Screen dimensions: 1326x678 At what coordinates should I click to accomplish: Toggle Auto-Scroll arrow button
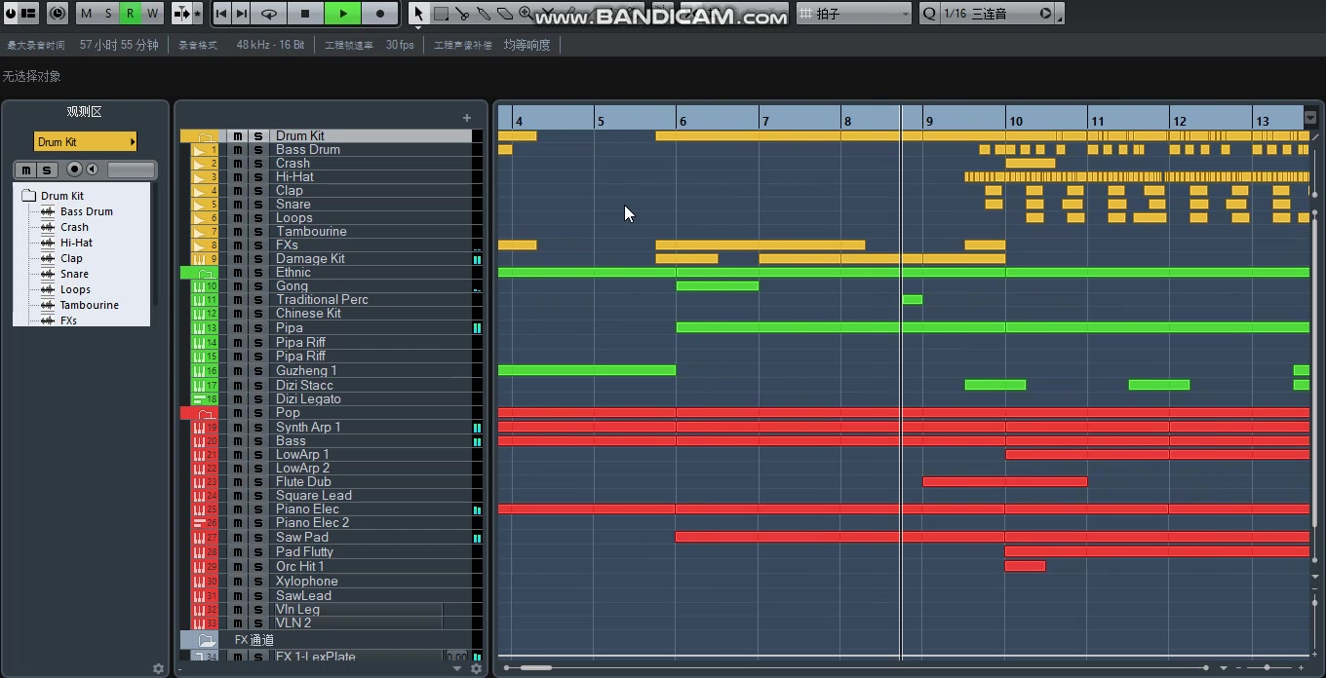(x=181, y=14)
